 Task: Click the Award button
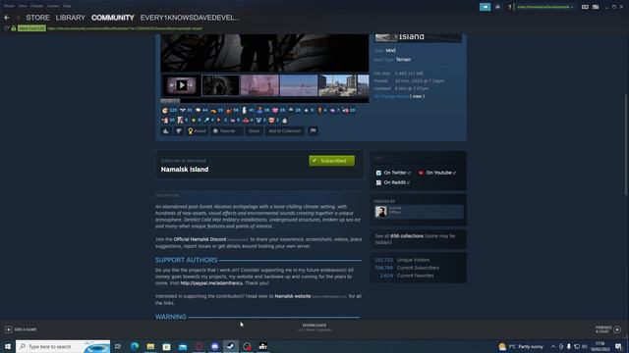click(197, 130)
